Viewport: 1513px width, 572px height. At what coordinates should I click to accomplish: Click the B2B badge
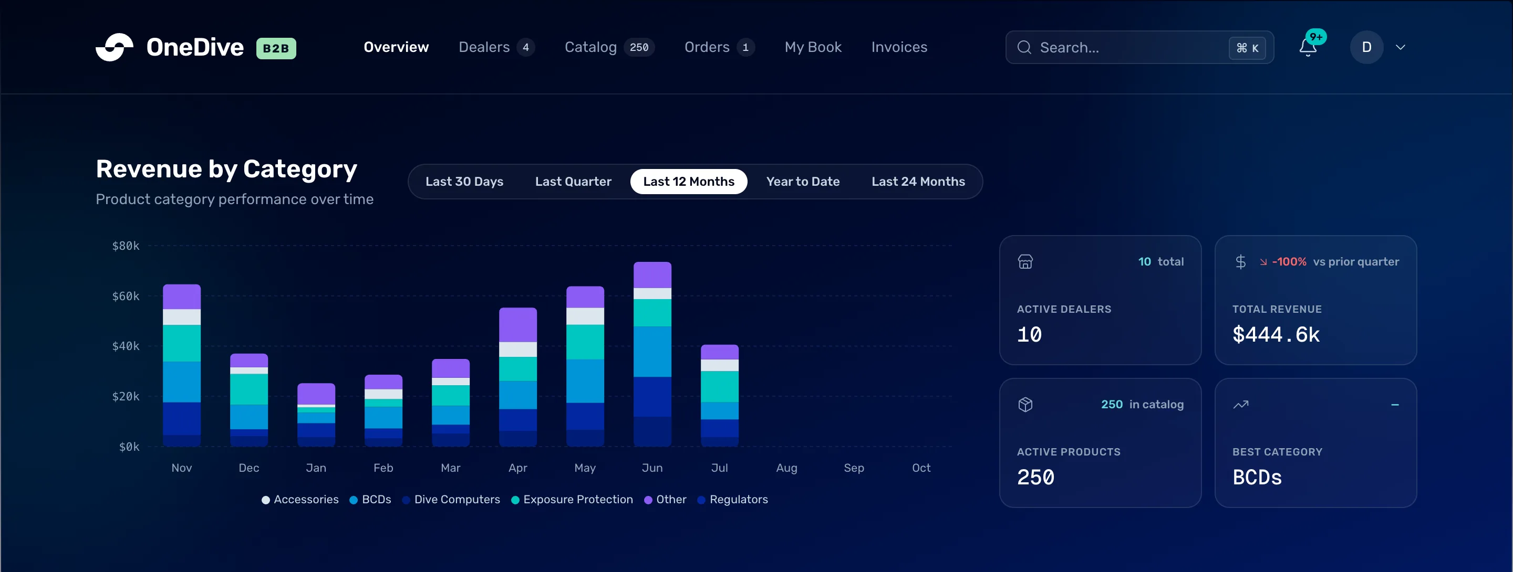click(276, 48)
